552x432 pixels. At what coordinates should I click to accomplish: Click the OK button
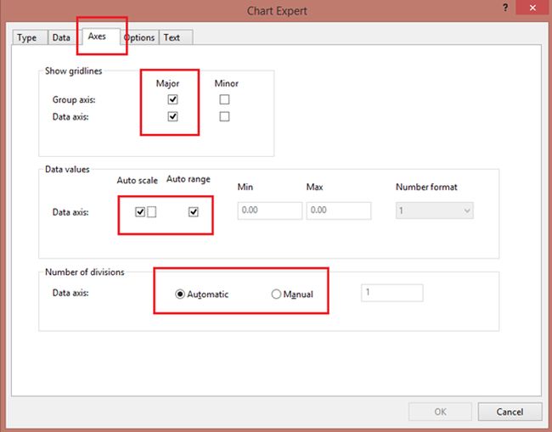click(x=440, y=412)
